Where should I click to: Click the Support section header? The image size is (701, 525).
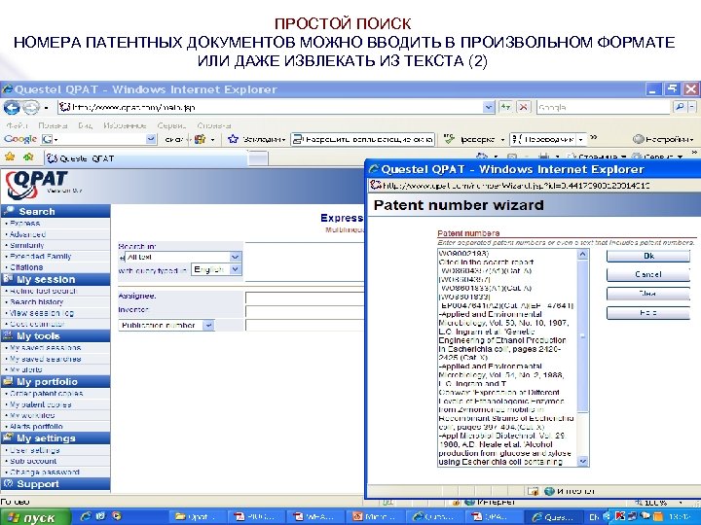click(55, 484)
